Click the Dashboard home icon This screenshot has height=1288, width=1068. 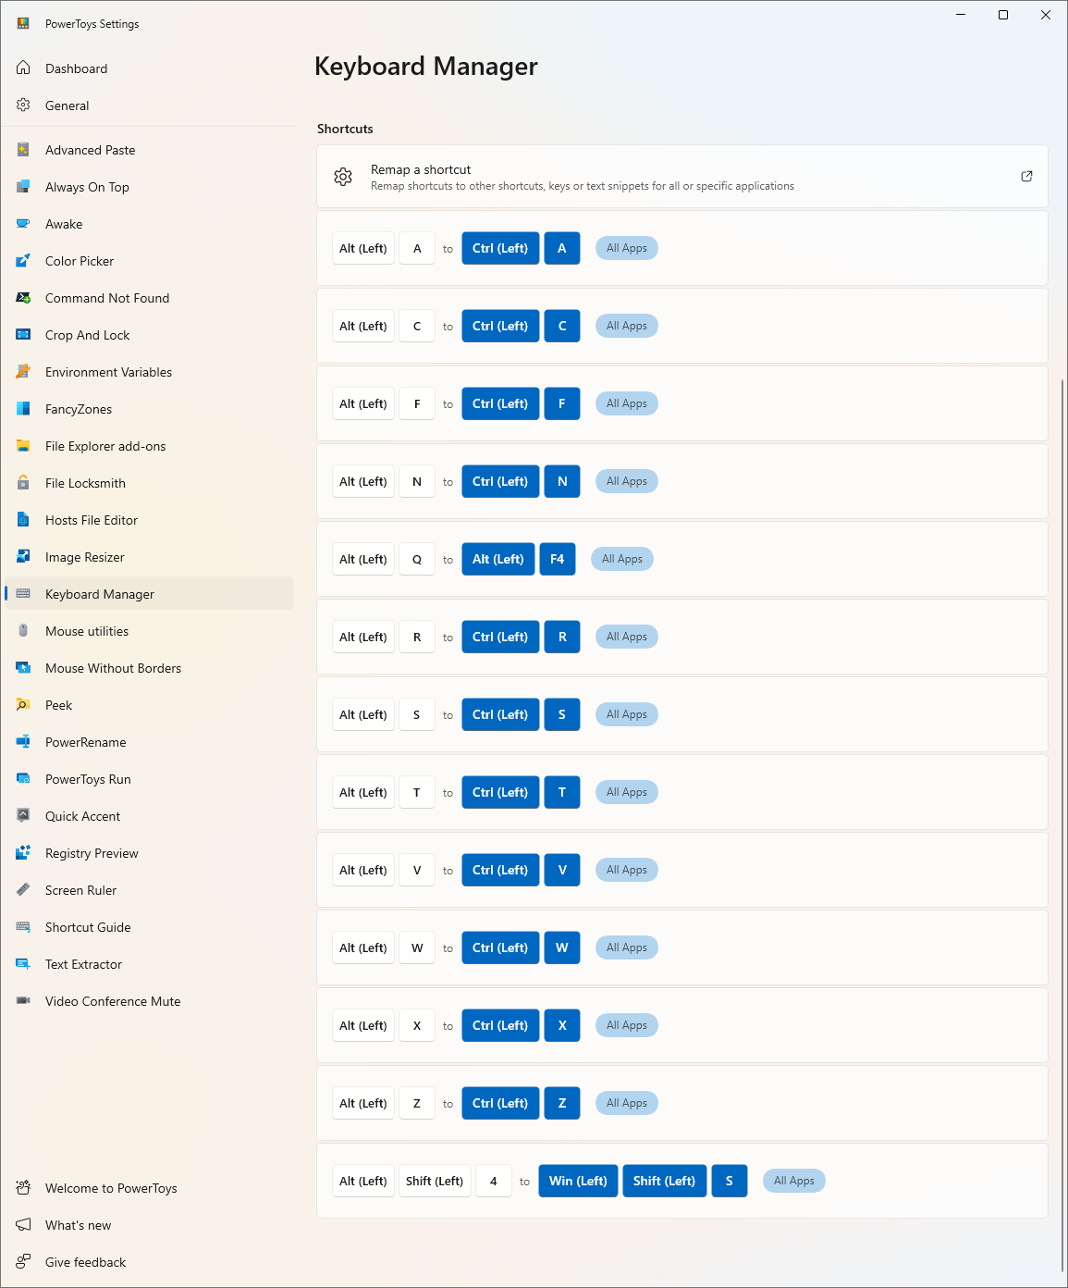[23, 68]
